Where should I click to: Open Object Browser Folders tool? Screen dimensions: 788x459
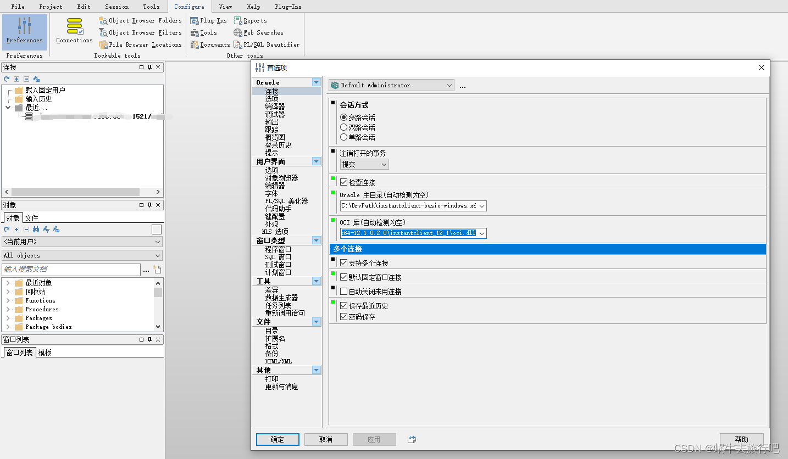(x=140, y=20)
